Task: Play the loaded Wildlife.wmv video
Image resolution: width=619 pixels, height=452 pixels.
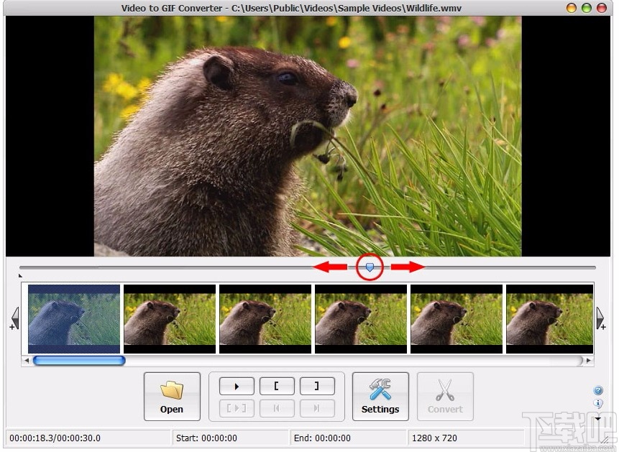Action: pyautogui.click(x=237, y=386)
